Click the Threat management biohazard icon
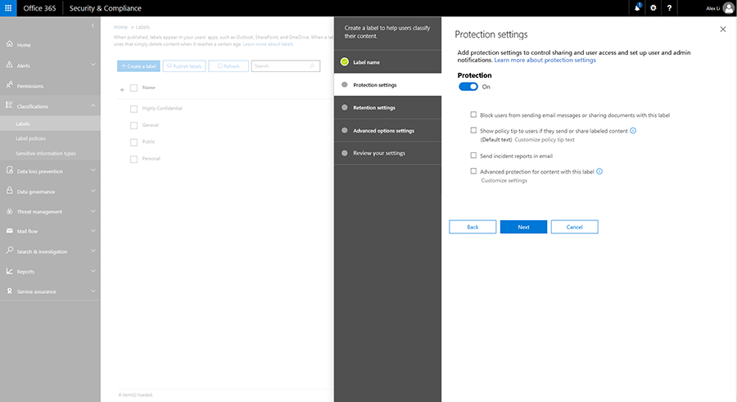Screen dimensions: 737x402 click(x=9, y=211)
